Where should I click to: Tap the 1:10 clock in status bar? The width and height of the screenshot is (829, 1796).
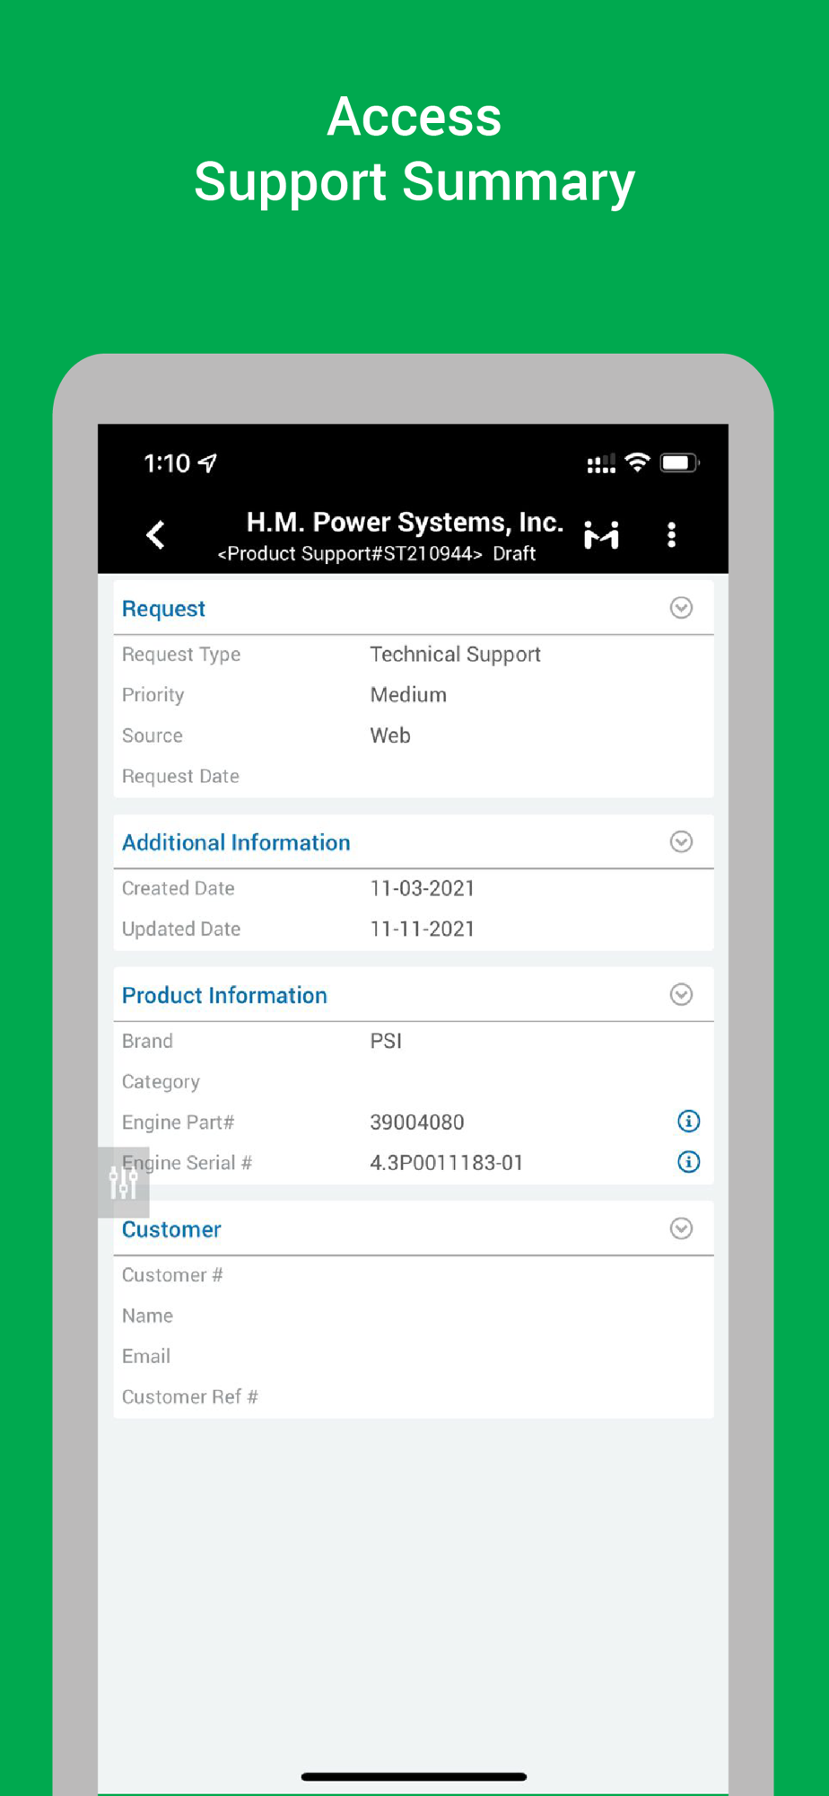(168, 463)
